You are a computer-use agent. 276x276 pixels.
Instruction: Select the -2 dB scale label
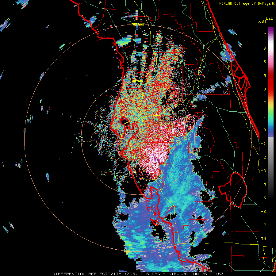coord(263,157)
